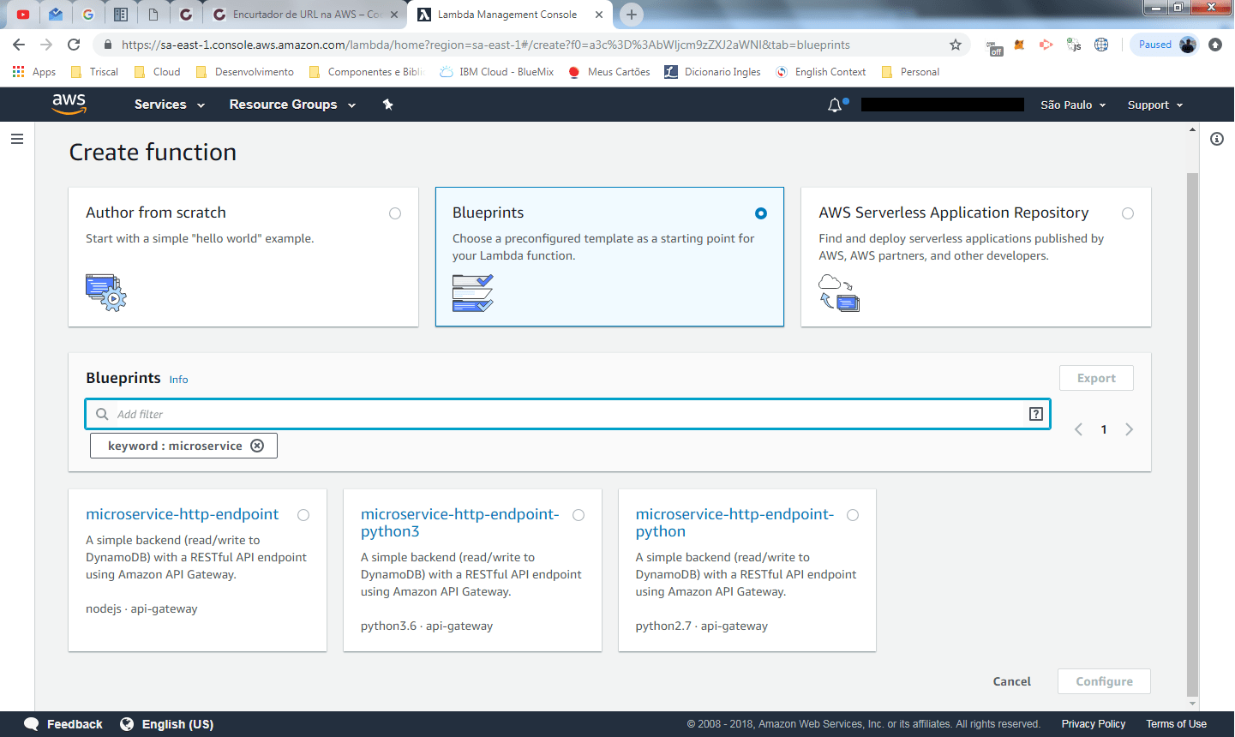Expand the Services dropdown menu
The height and width of the screenshot is (737, 1235).
point(170,105)
